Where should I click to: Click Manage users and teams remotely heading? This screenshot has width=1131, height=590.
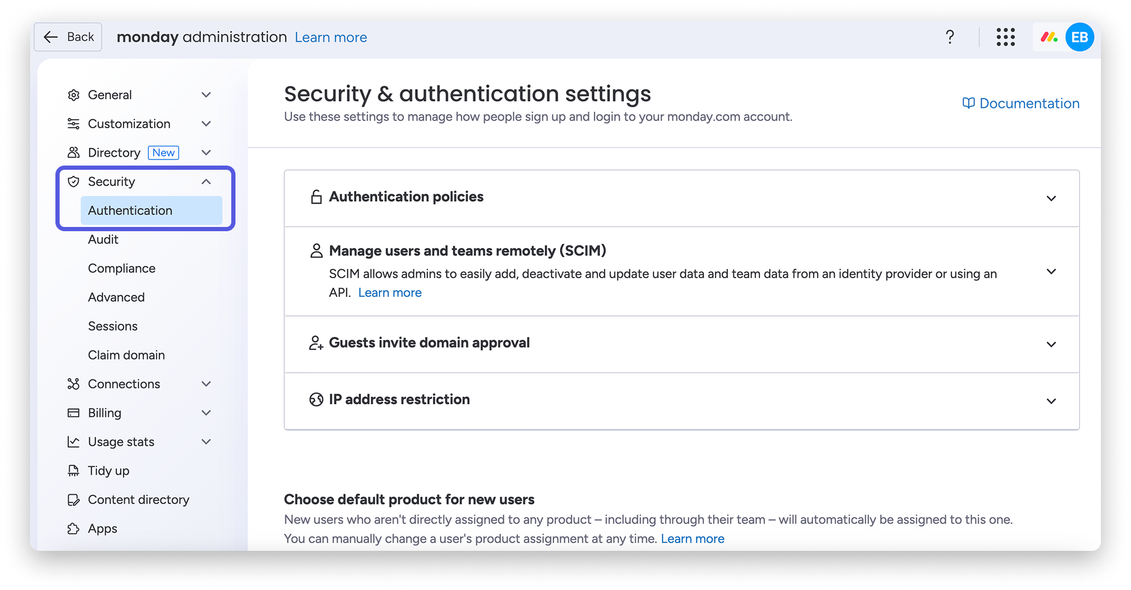(467, 251)
